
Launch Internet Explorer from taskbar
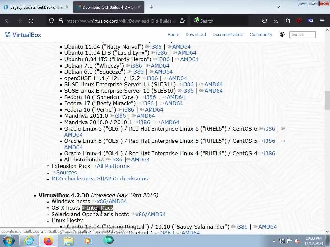29,241
